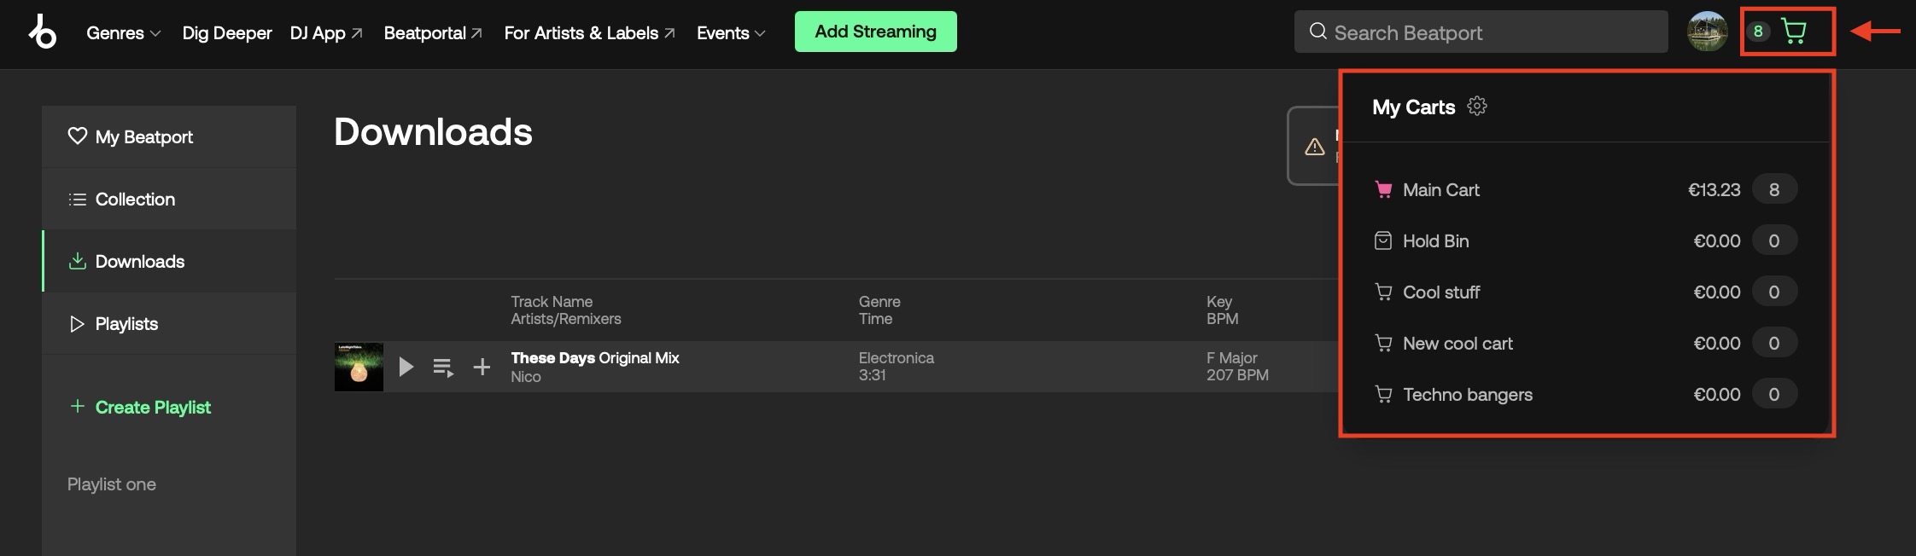Click the list icon beside Collection

click(78, 199)
